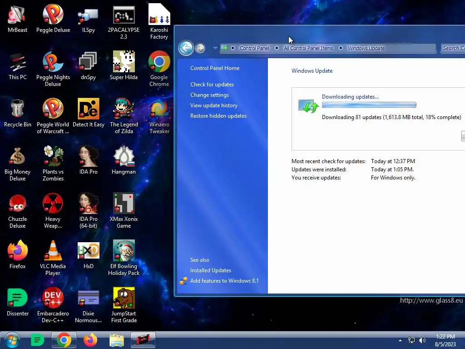This screenshot has height=349, width=465.
Task: Select the Peggle World of Warcraft icon
Action: coord(53,117)
